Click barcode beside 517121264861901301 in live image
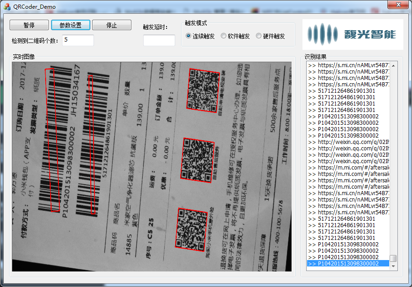Screen dimensions: 412x287 coord(92,144)
